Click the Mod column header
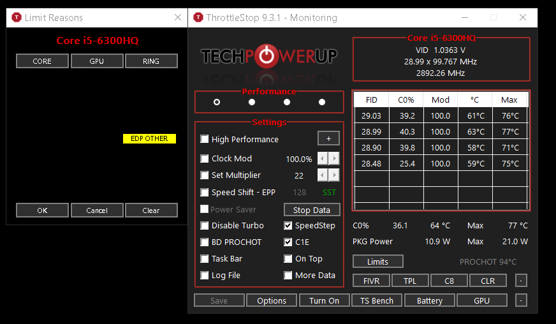Image resolution: width=556 pixels, height=324 pixels. tap(441, 99)
